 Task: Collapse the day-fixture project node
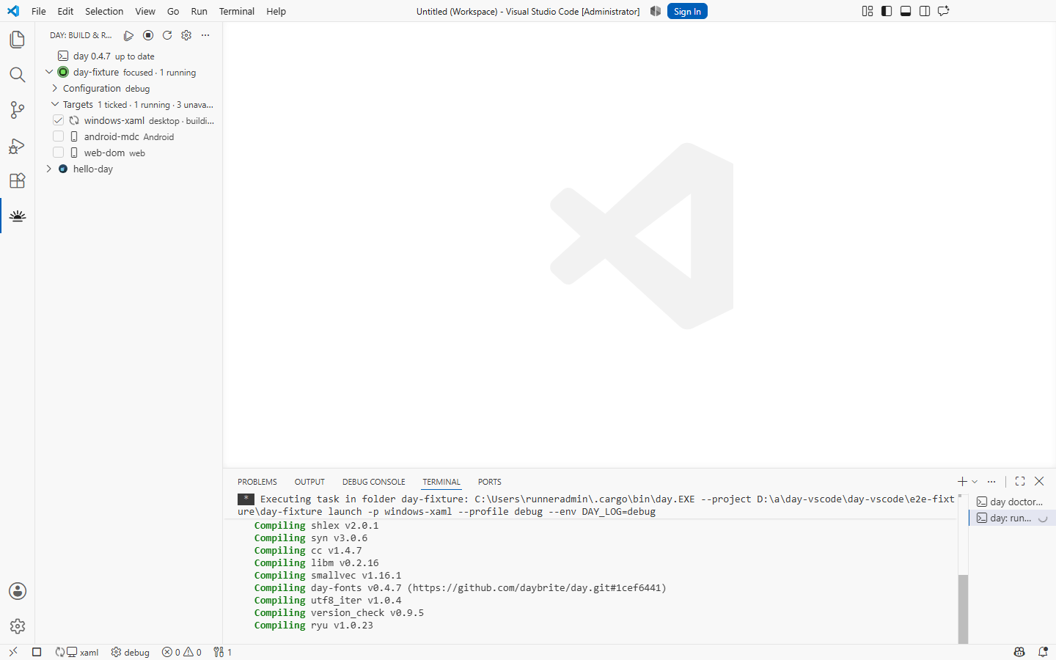coord(49,72)
